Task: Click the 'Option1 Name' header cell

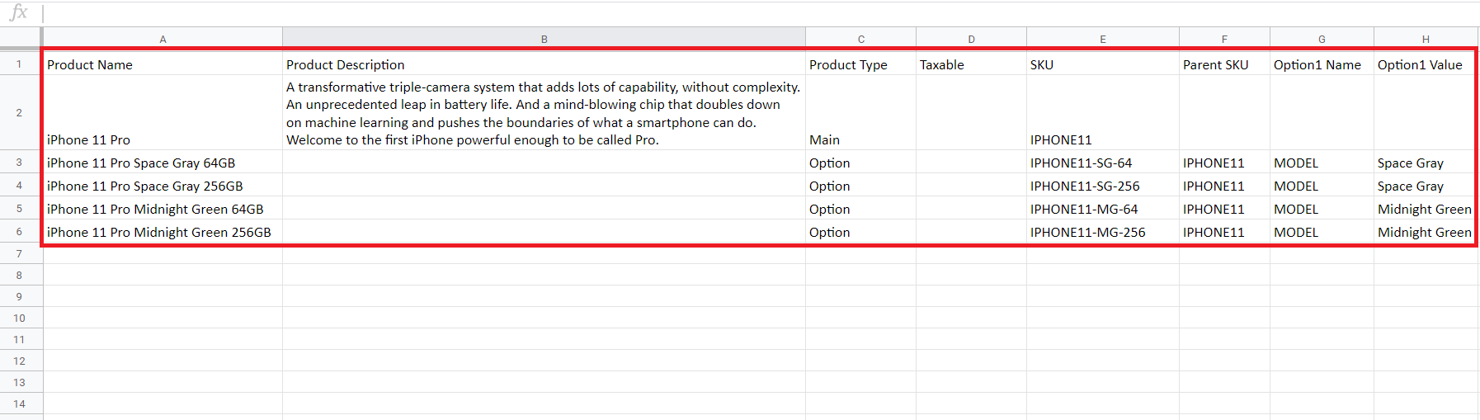Action: (1322, 64)
